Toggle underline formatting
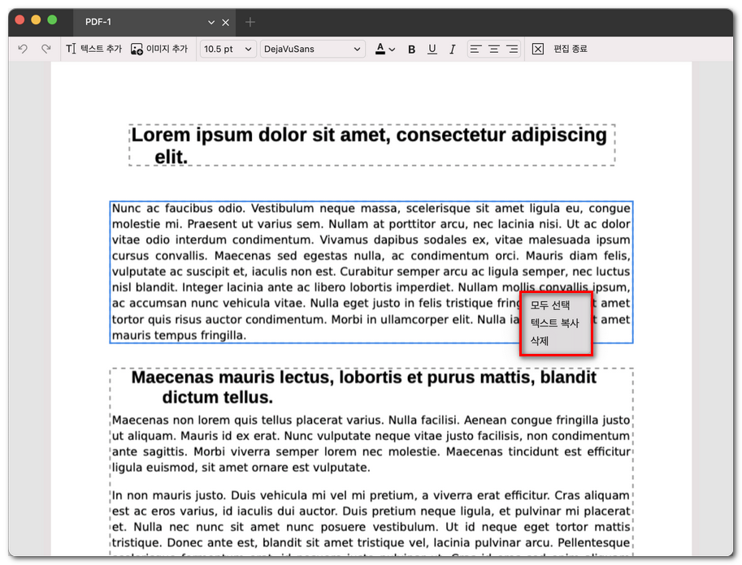Viewport: 742px width, 565px height. tap(432, 50)
